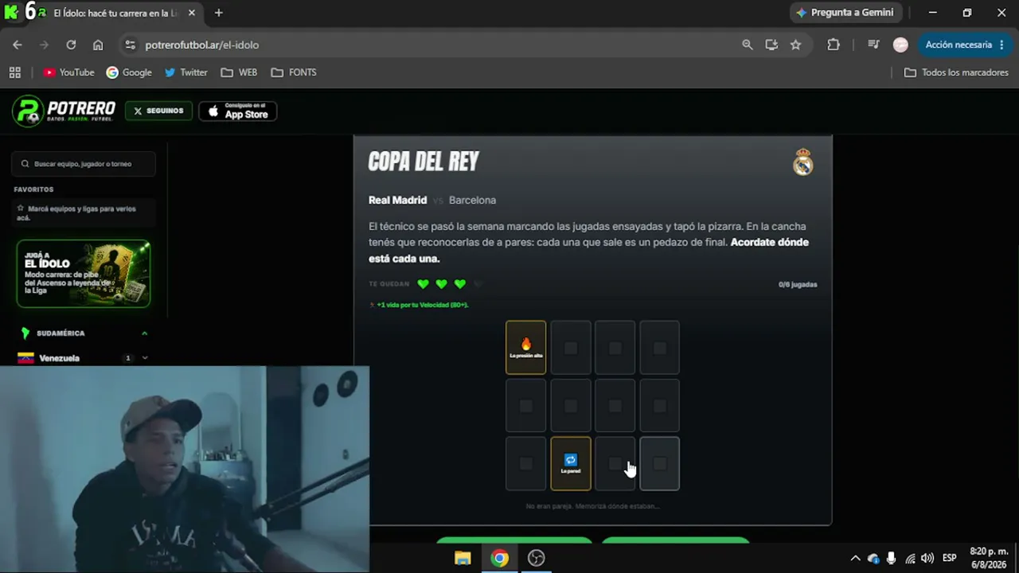Click the FAVORITOS sidebar heading
Viewport: 1019px width, 573px height.
[x=33, y=189]
